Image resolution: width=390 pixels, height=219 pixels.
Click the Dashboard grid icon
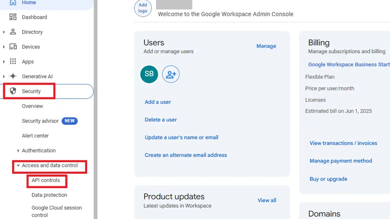tap(13, 17)
